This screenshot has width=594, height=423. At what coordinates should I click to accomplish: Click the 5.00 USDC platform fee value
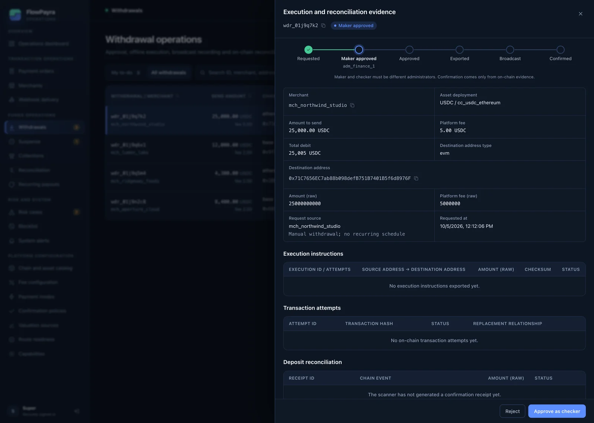click(x=453, y=131)
